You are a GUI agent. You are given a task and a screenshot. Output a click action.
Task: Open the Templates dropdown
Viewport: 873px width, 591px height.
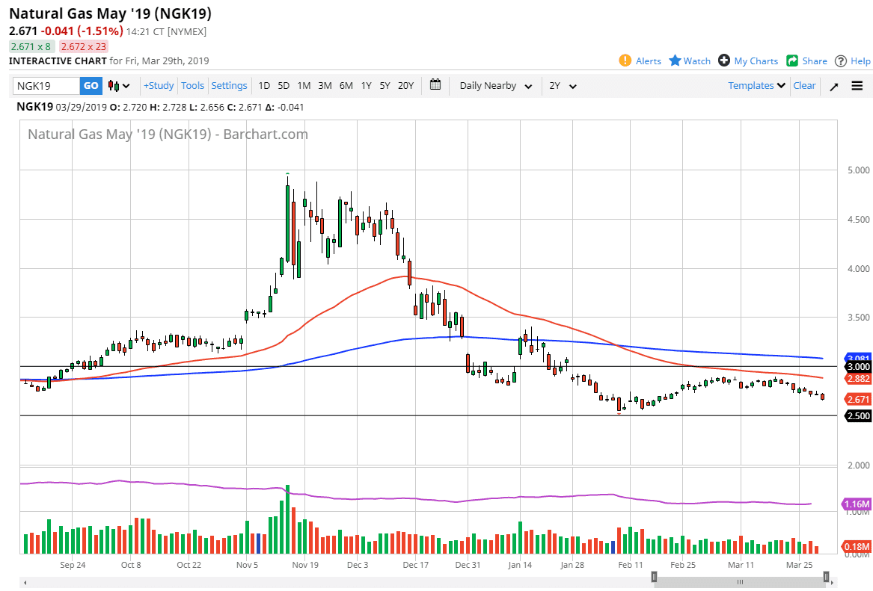pyautogui.click(x=756, y=86)
